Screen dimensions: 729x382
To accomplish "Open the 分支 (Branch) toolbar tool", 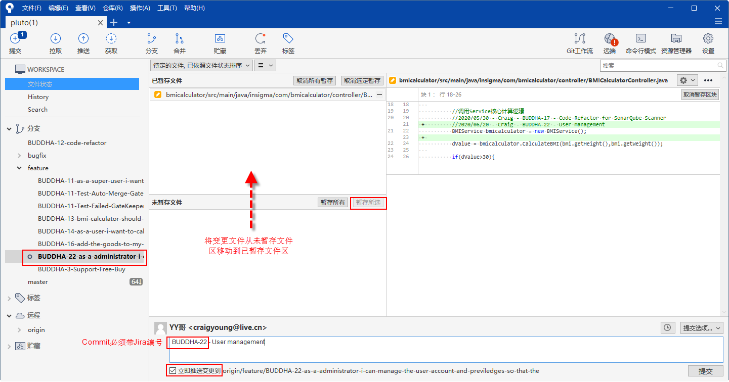I will (151, 39).
